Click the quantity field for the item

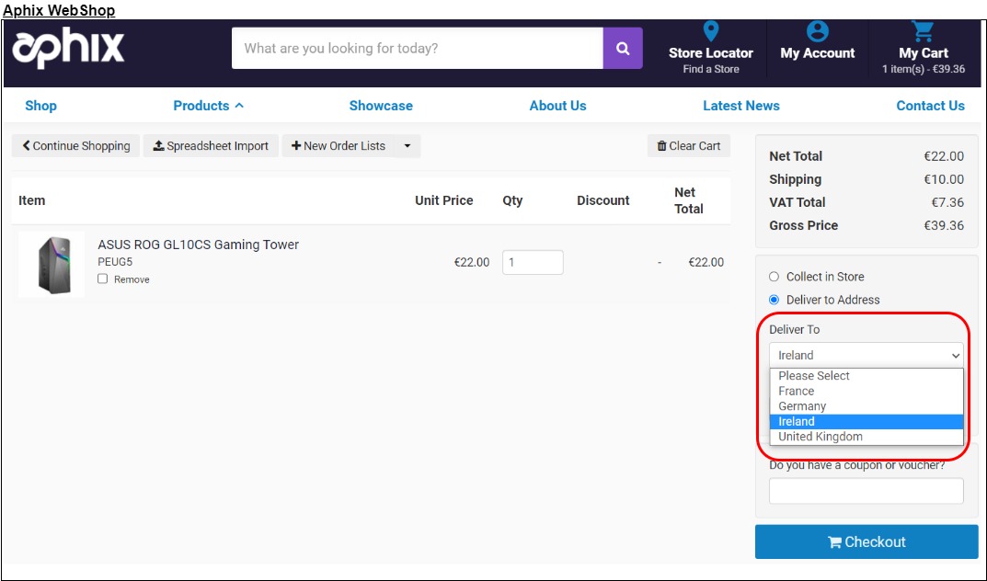[533, 262]
